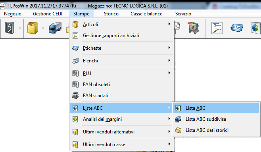Open the Storico menu
The height and width of the screenshot is (152, 261).
(111, 14)
